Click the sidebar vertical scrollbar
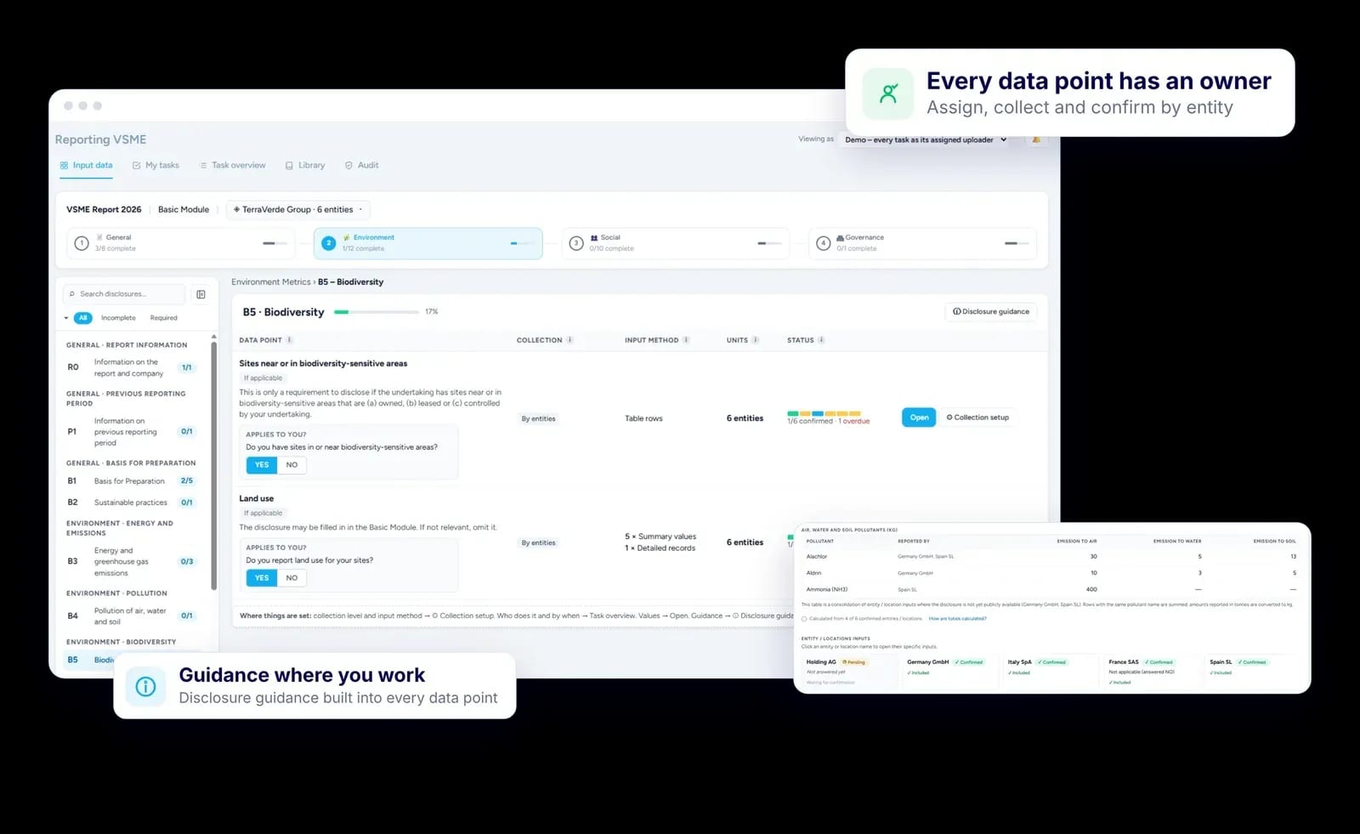The width and height of the screenshot is (1360, 834). tap(214, 466)
